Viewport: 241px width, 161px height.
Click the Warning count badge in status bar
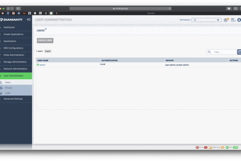point(222,147)
